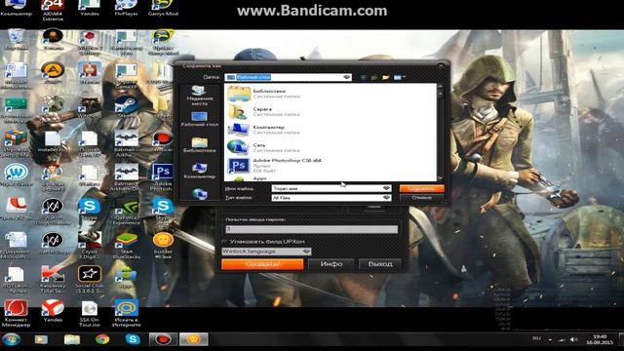624x351 pixels.
Task: Open the GeForce Experience desktop shortcut
Action: [x=126, y=212]
